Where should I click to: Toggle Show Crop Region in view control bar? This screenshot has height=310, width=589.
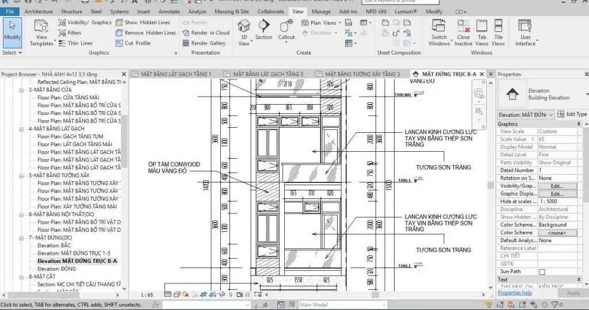213,294
